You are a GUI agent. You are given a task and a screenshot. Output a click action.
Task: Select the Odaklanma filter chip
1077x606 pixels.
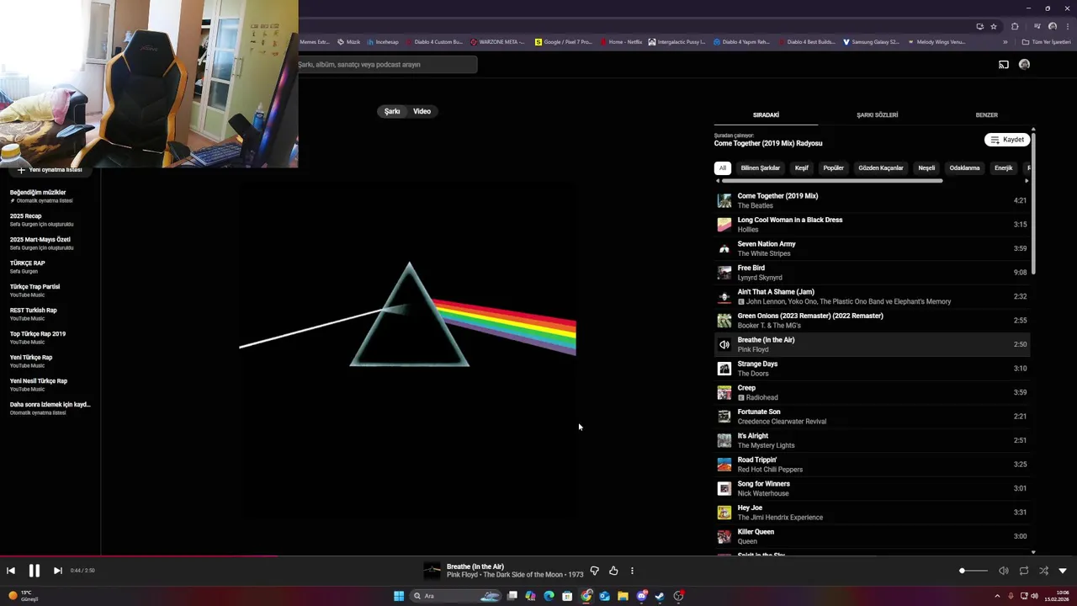click(x=964, y=168)
